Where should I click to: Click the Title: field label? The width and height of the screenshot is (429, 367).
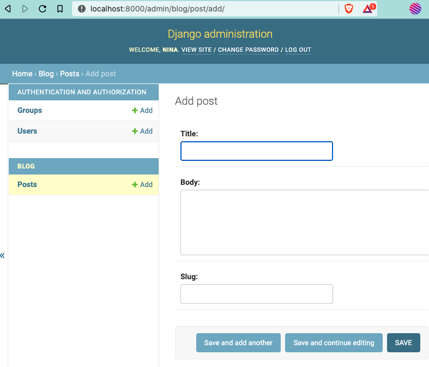click(x=189, y=134)
